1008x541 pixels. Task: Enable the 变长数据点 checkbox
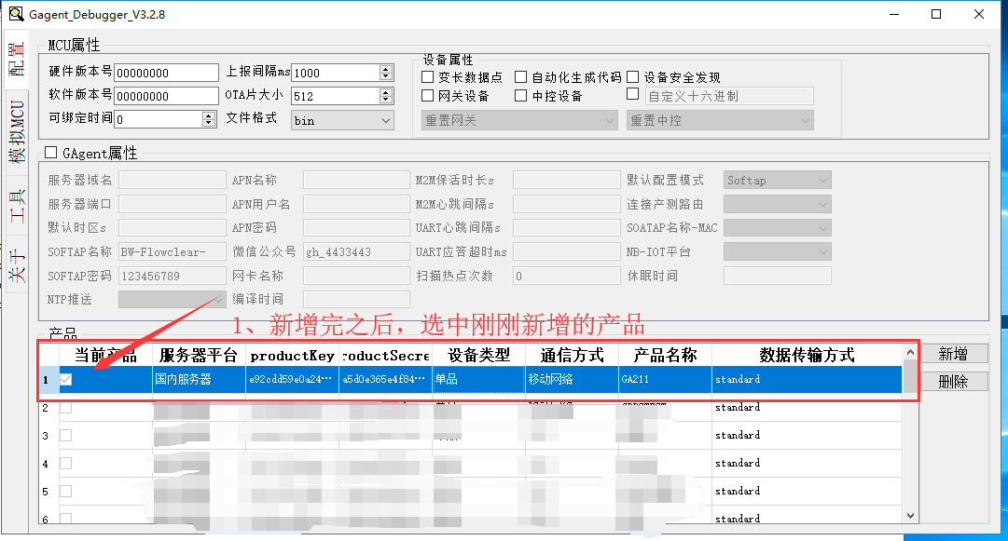[428, 77]
